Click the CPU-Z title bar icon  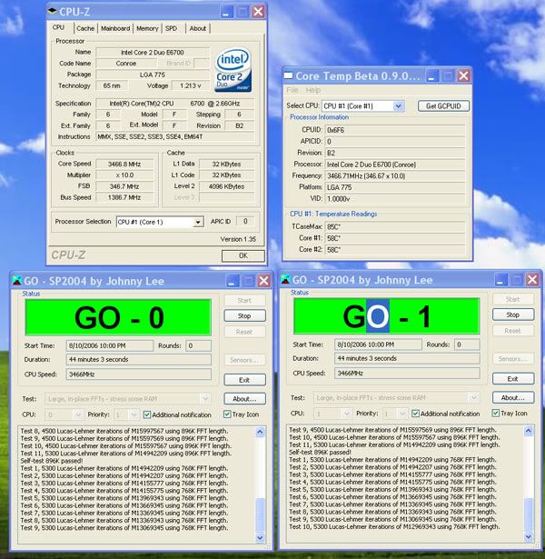click(x=53, y=11)
